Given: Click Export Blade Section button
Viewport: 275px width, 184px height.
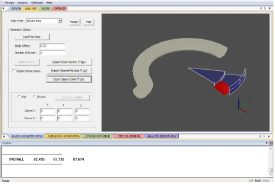Looking at the screenshot, I should pyautogui.click(x=69, y=62).
